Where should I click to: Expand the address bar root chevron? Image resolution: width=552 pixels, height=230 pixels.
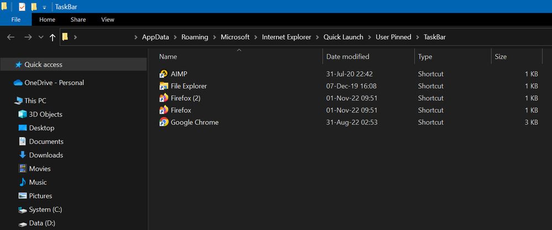(x=75, y=38)
